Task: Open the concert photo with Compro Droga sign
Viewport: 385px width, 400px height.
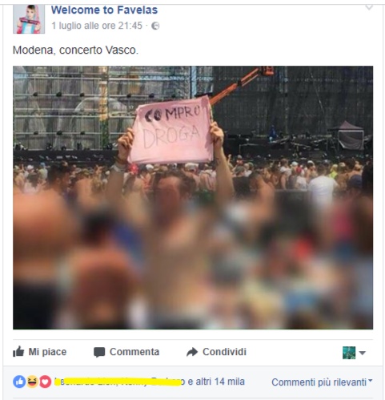Action: click(193, 197)
